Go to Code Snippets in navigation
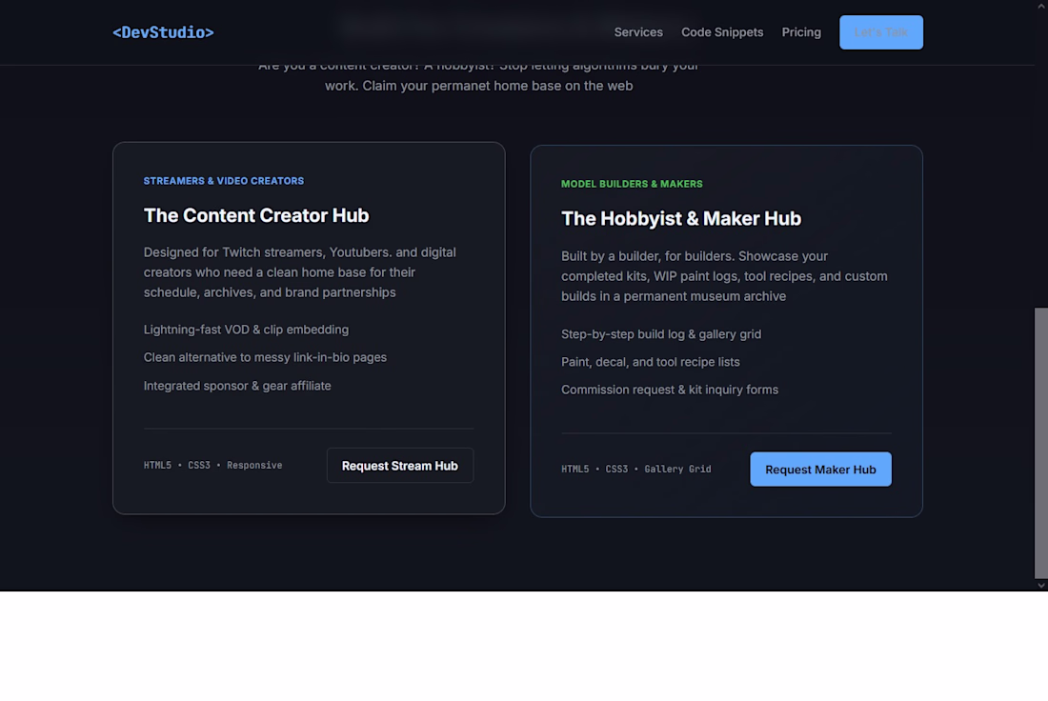Viewport: 1048px width, 701px height. (722, 32)
